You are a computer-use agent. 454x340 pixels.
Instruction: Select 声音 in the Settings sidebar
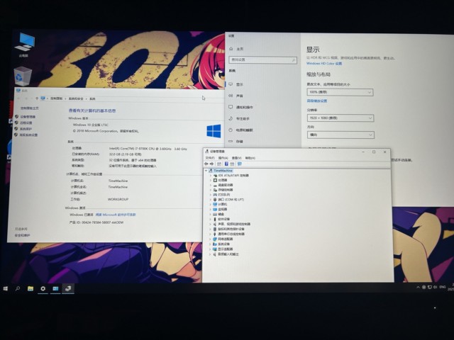tap(239, 96)
